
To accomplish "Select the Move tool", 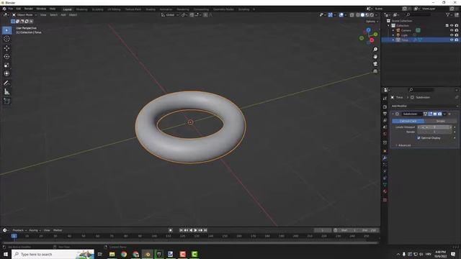I will pyautogui.click(x=6, y=48).
